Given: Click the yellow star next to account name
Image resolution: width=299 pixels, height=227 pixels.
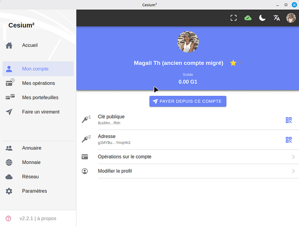Looking at the screenshot, I should (x=233, y=63).
